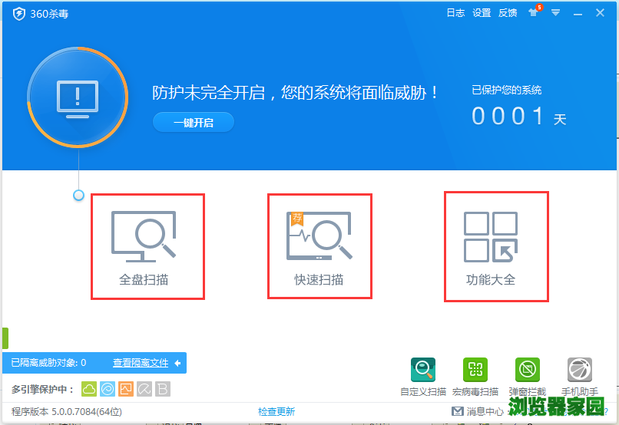Toggle the green cloud engine icon
Screen dimensions: 619x425
pos(89,389)
